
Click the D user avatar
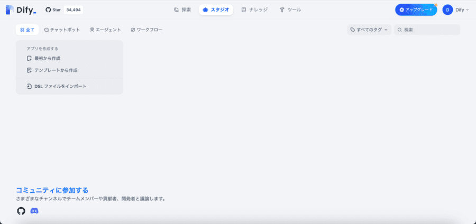(447, 10)
